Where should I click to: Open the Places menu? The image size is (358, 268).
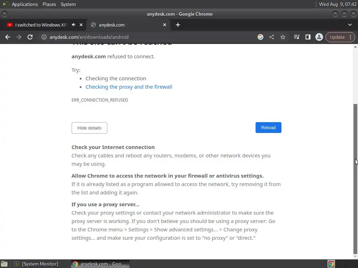pos(49,4)
